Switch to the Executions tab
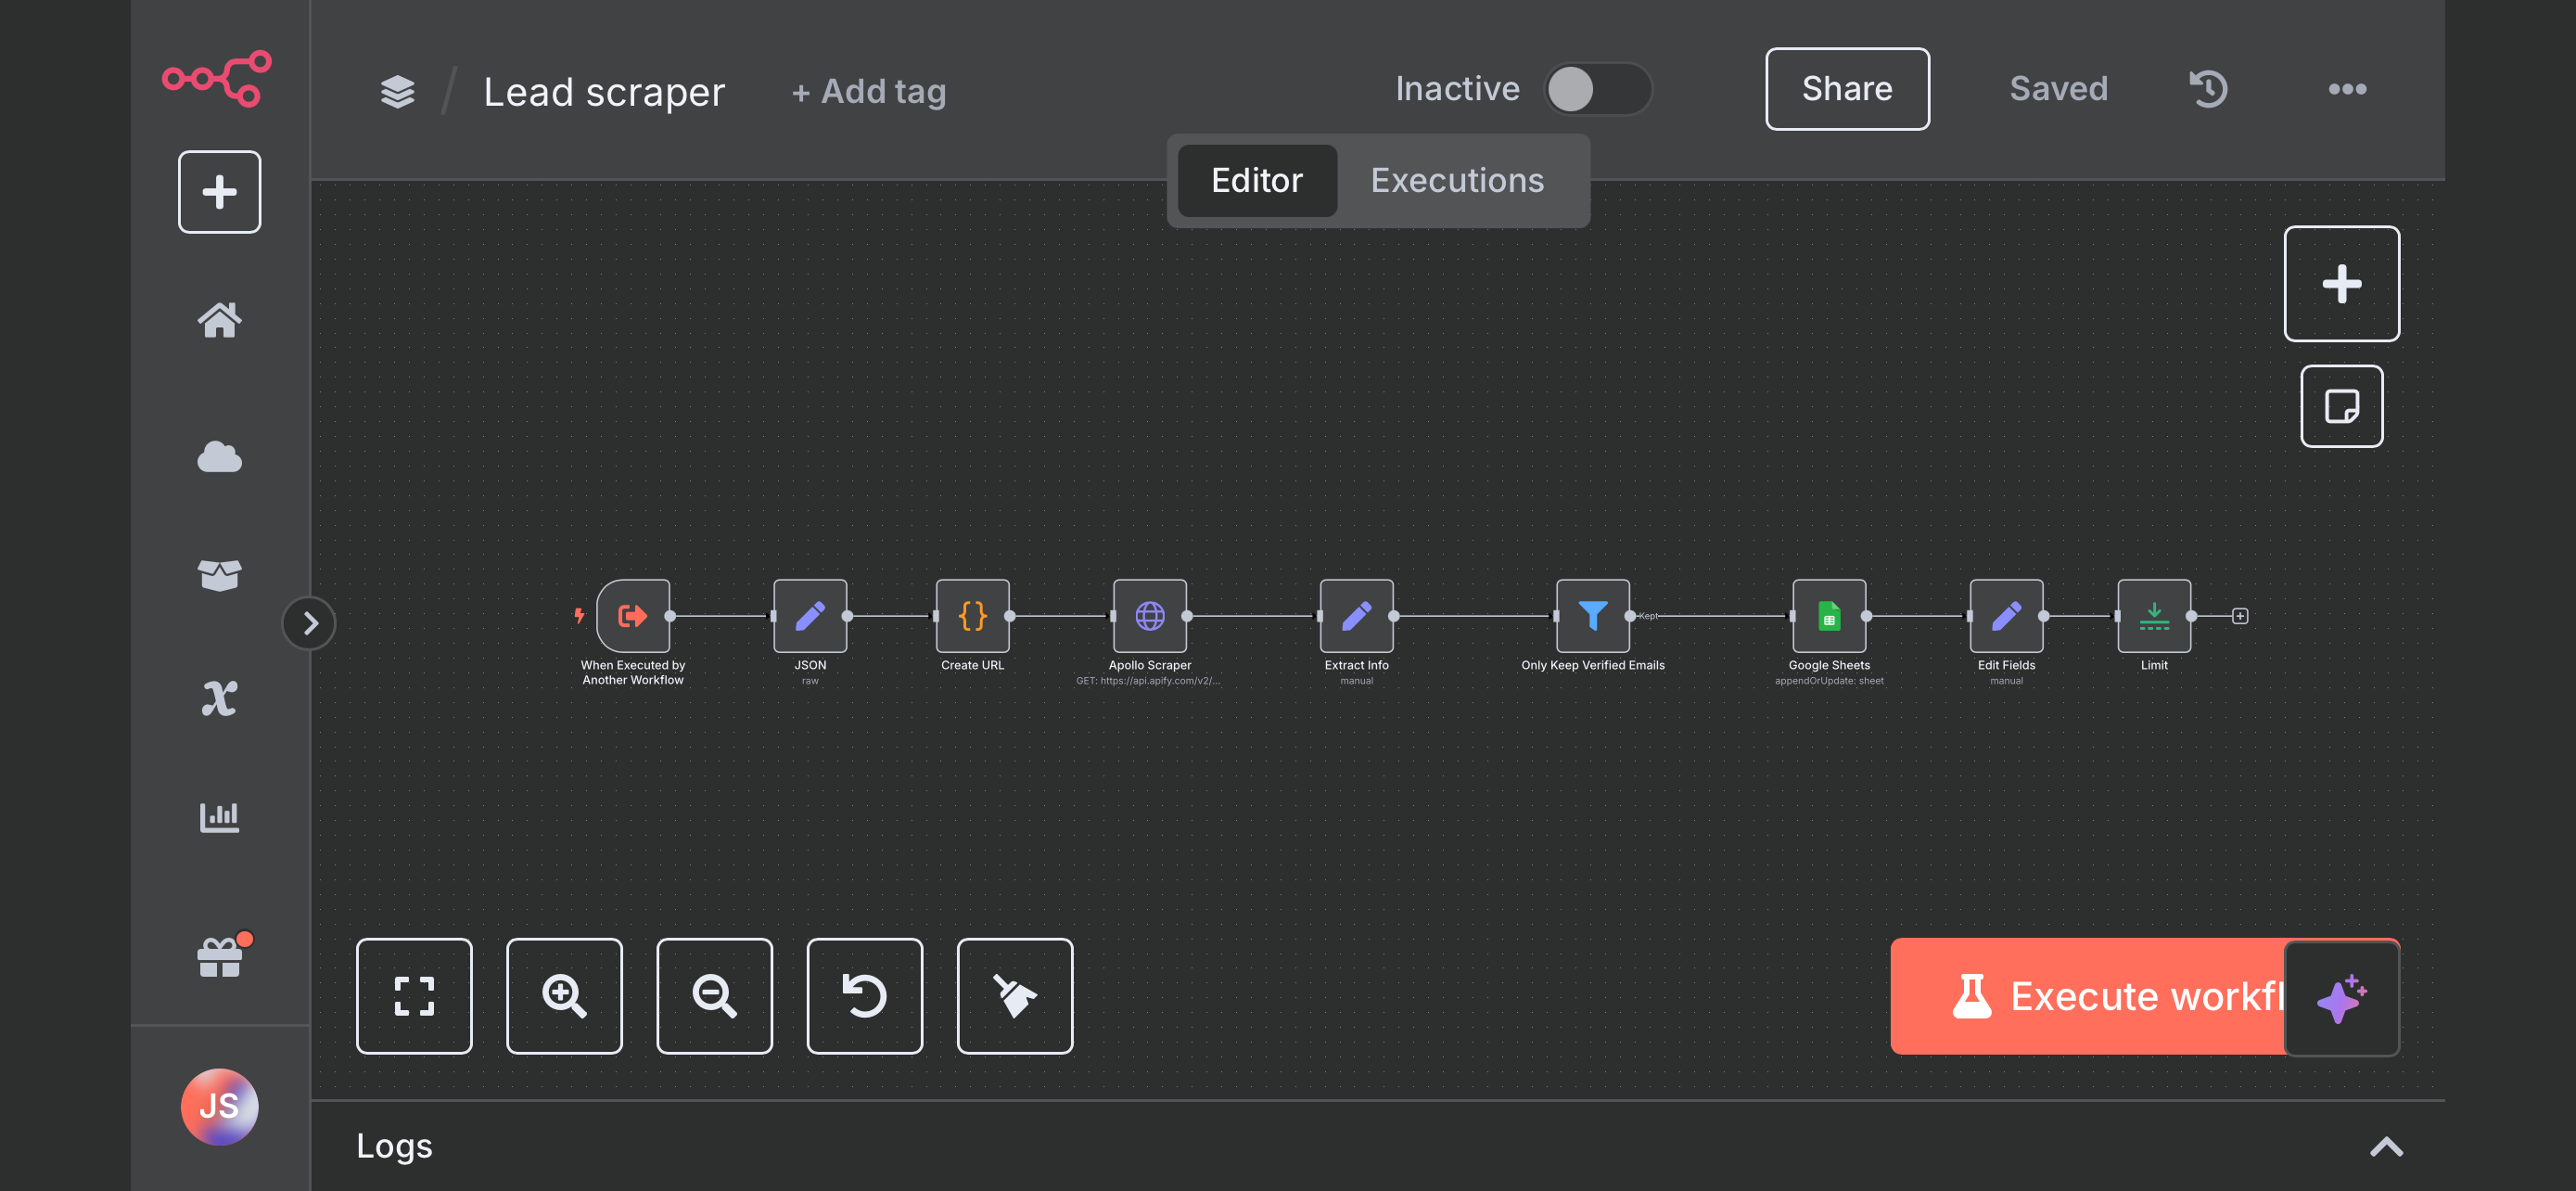The height and width of the screenshot is (1191, 2576). 1457,180
